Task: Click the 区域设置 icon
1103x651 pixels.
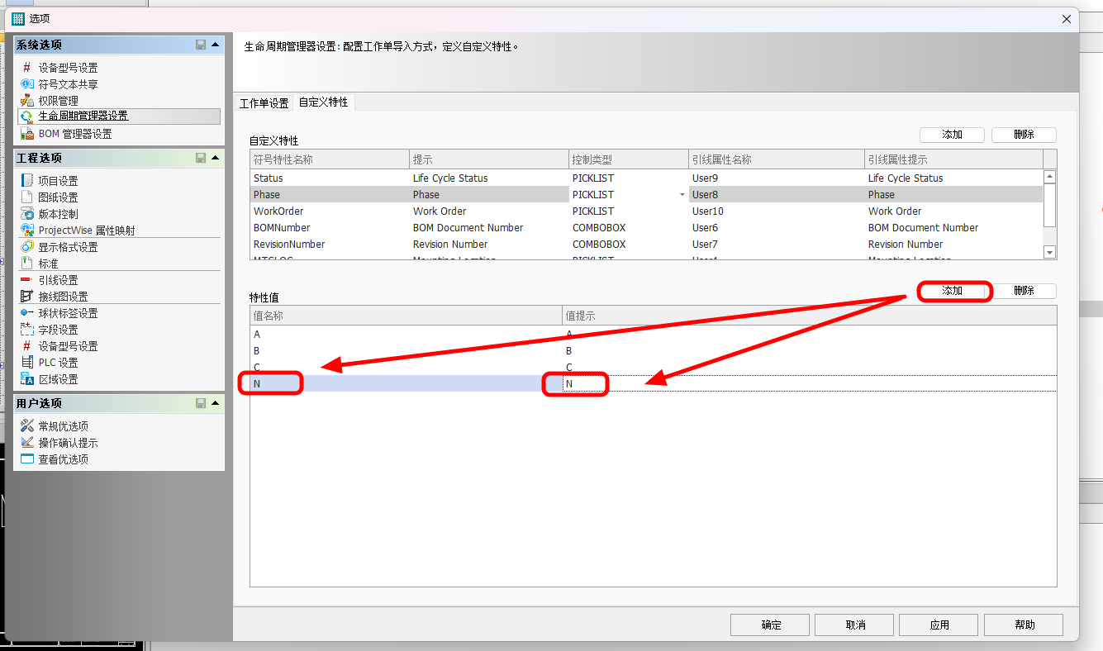Action: [26, 379]
